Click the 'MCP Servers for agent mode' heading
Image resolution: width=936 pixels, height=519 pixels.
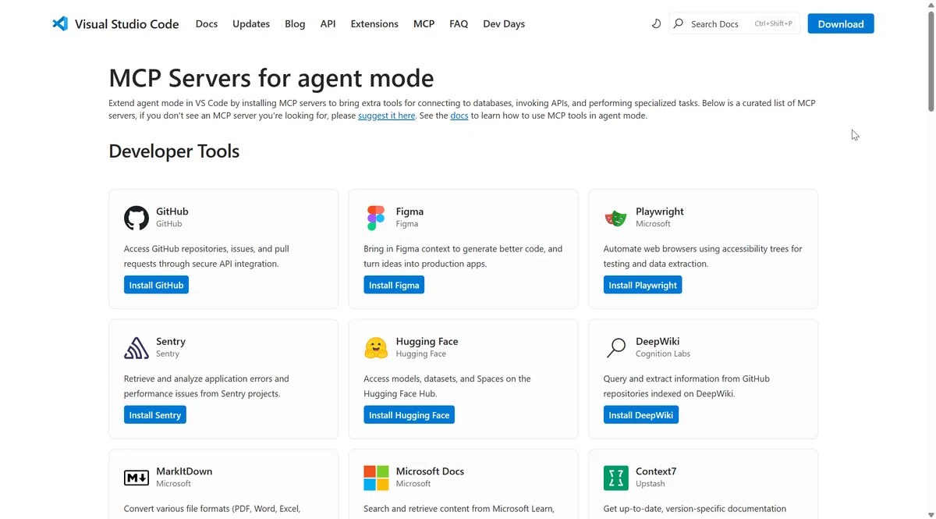(271, 78)
